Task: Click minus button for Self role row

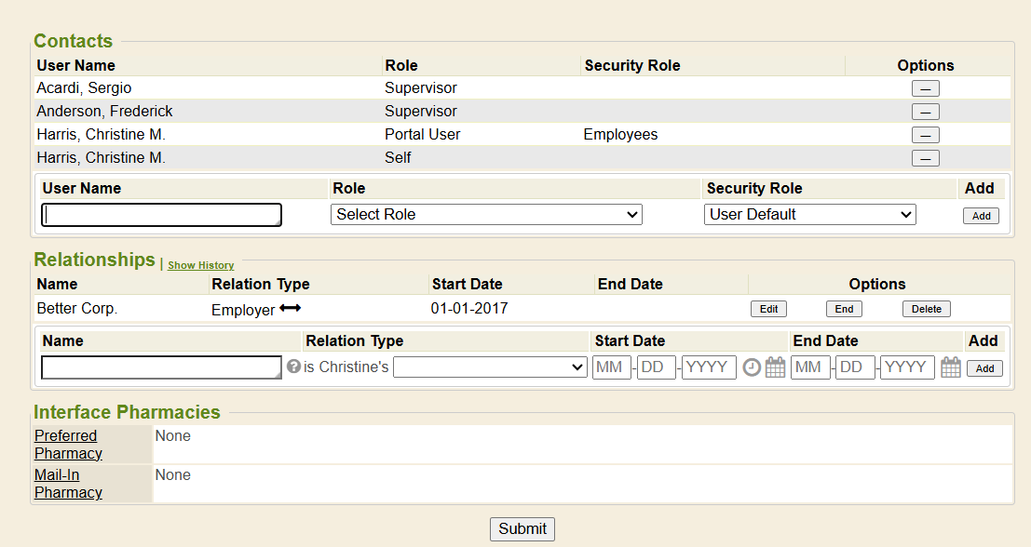Action: click(x=925, y=158)
